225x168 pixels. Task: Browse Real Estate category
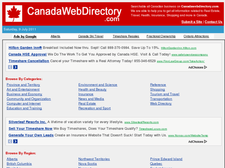pos(87,104)
